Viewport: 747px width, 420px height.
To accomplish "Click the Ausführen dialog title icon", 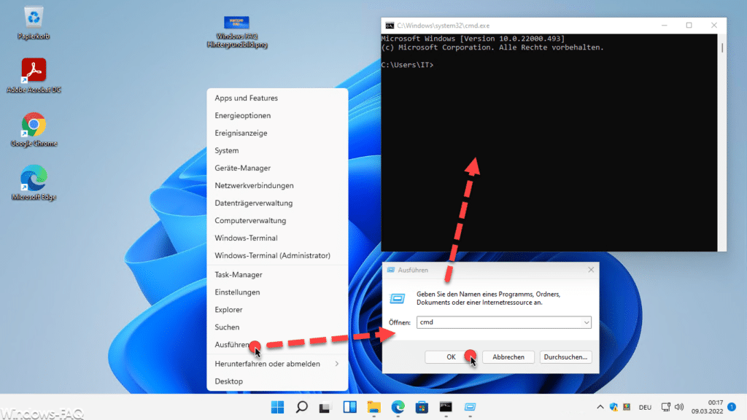I will tap(391, 270).
